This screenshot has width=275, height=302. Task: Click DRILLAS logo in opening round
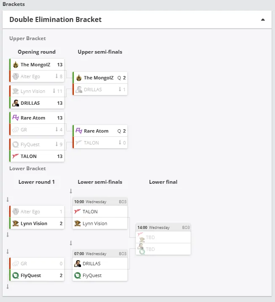coord(16,103)
